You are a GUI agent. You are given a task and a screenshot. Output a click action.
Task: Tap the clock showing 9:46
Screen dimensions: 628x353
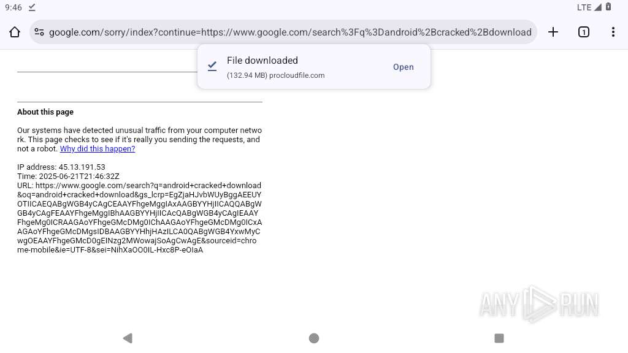coord(13,7)
